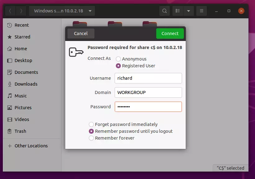
Task: Open the Home sidebar entry
Action: [32, 49]
